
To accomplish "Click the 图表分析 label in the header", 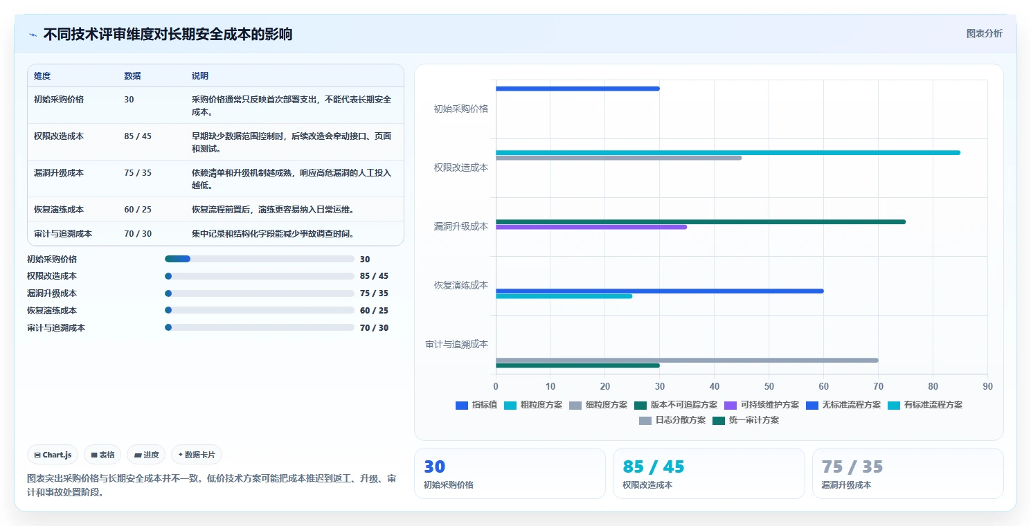I will [984, 33].
